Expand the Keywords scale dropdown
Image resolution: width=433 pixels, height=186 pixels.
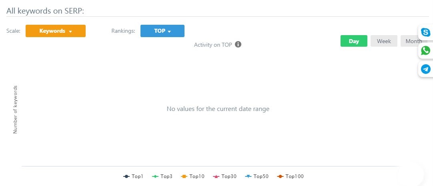(x=56, y=31)
